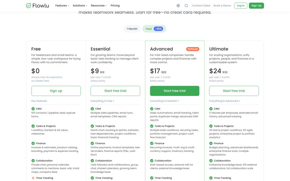Click the header Sign Up button
The image size is (290, 181).
pos(256,5)
